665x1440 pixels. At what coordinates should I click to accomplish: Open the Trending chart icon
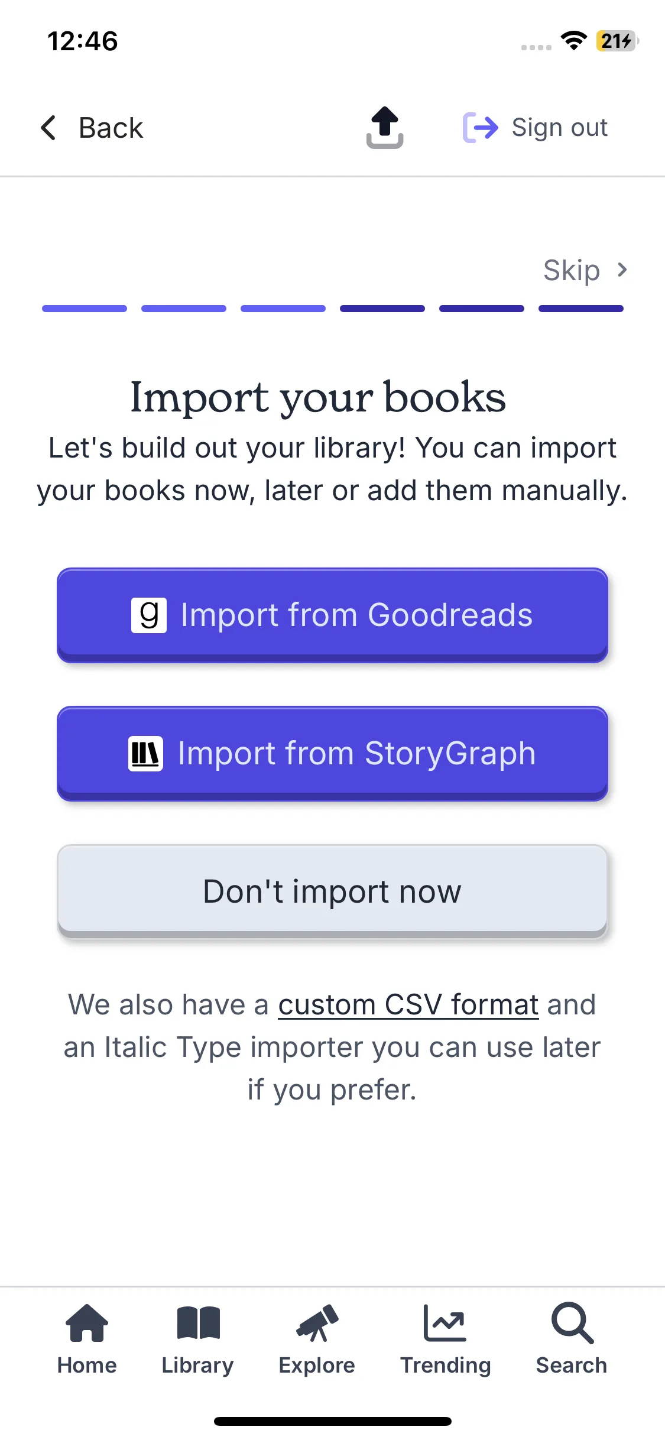coord(445,1324)
